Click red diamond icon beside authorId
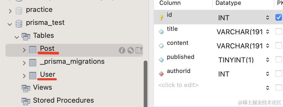The height and width of the screenshot is (107, 283). 161,74
